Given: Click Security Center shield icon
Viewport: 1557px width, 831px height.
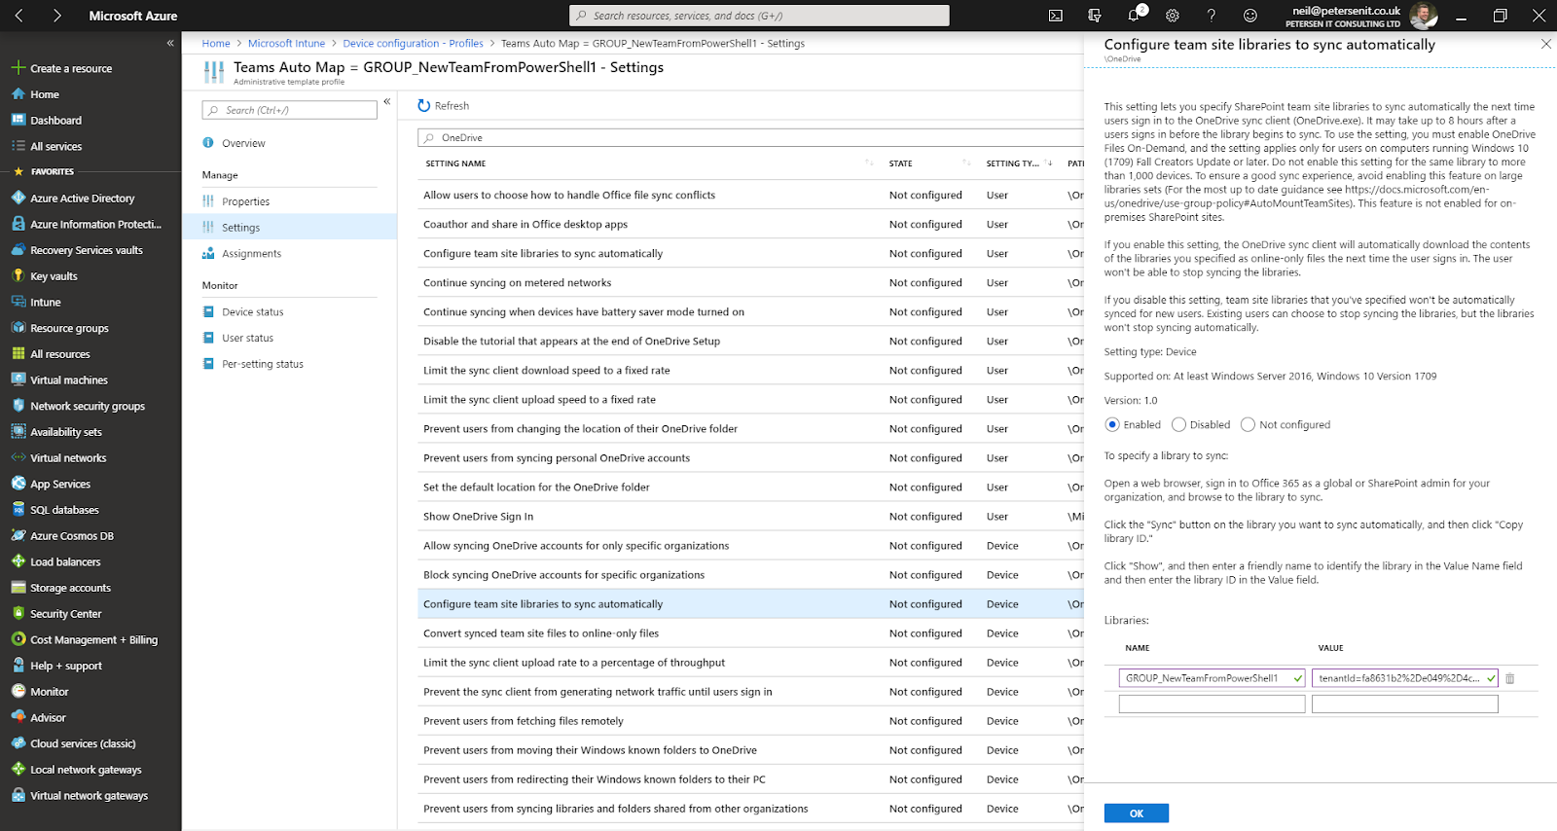Looking at the screenshot, I should tap(18, 613).
